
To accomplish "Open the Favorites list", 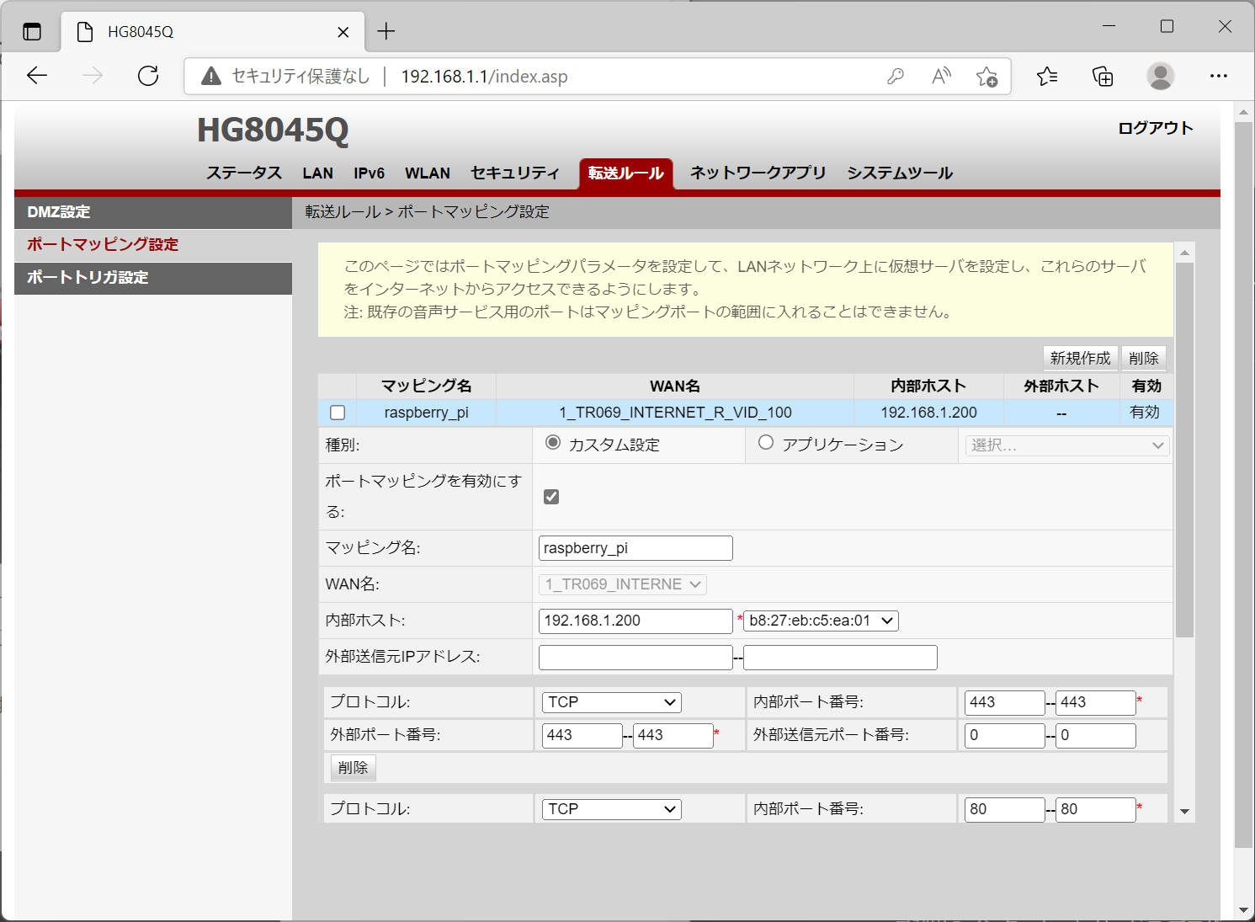I will click(x=1047, y=77).
